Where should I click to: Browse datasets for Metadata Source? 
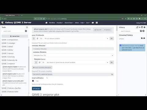[x=111, y=62]
